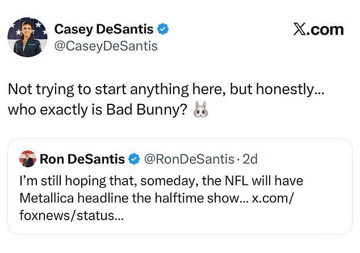
Task: Click the X.com logo
Action: [x=318, y=29]
